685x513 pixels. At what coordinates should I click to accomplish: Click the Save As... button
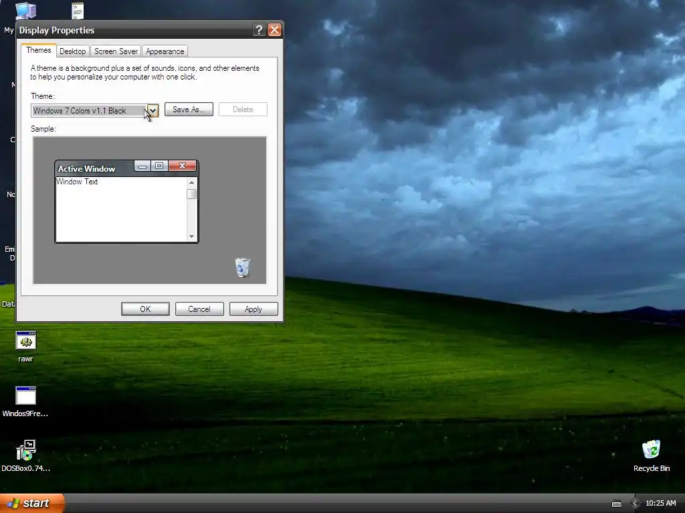189,110
